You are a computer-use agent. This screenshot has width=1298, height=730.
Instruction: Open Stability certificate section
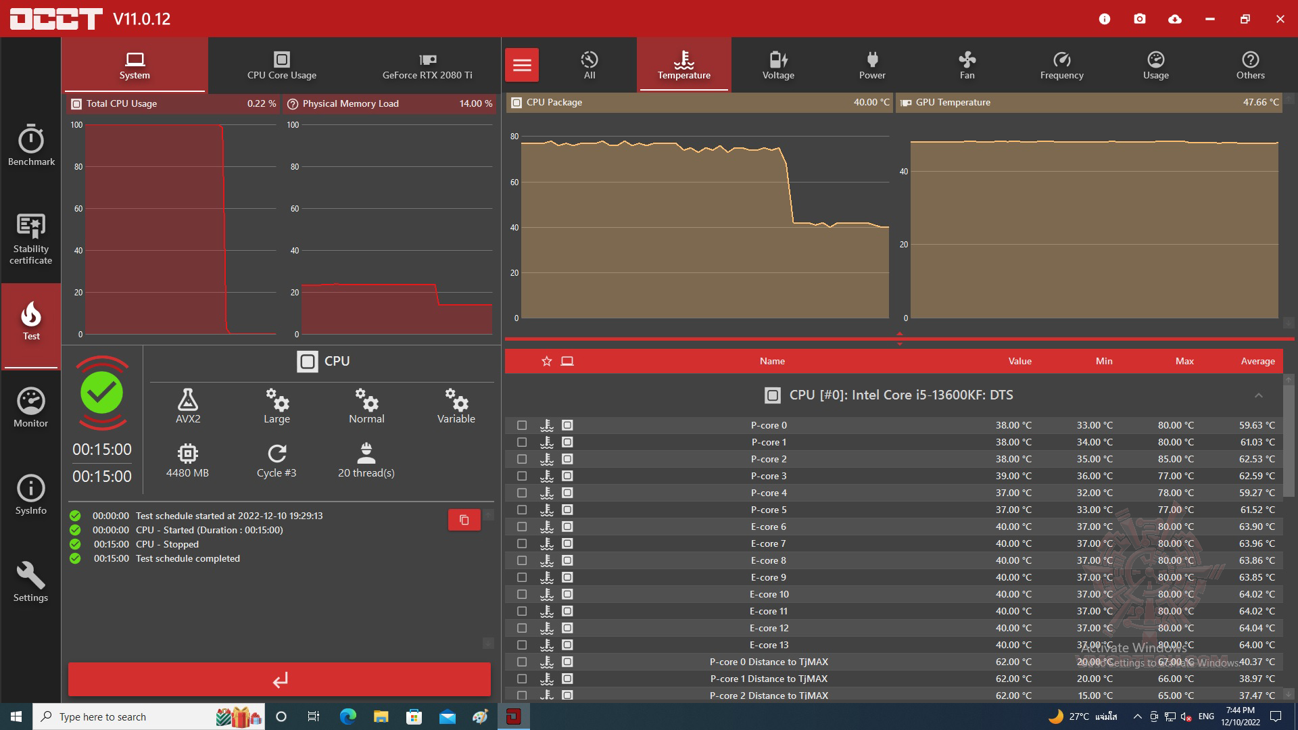[x=31, y=238]
